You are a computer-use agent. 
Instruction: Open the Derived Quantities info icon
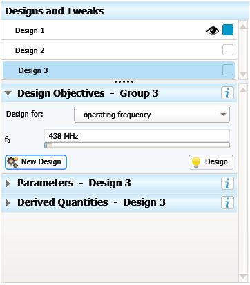pos(227,203)
